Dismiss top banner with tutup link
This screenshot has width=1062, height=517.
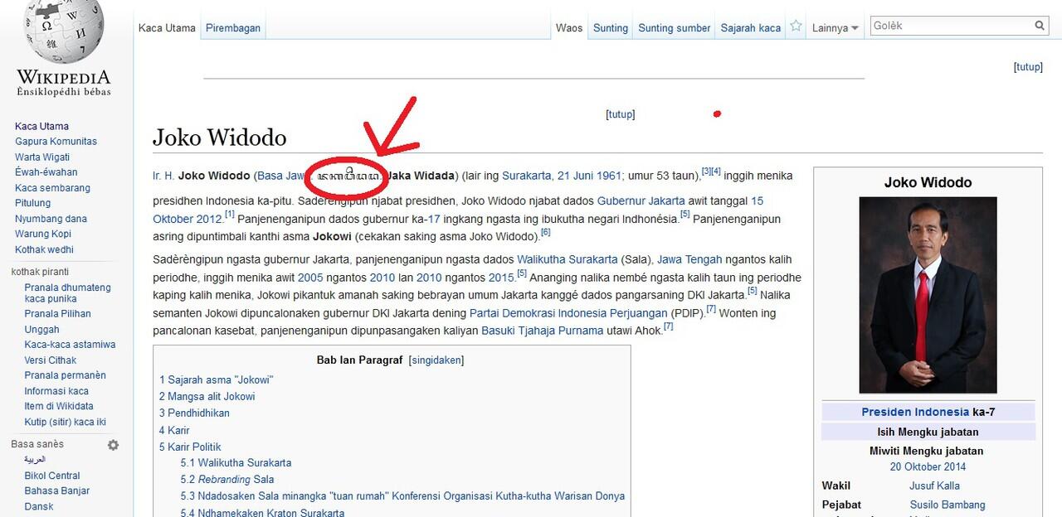(x=1028, y=67)
